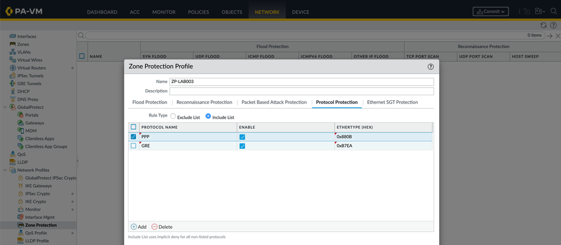The height and width of the screenshot is (245, 561).
Task: Open IKE Gateways under Network Profiles
Action: (x=38, y=186)
